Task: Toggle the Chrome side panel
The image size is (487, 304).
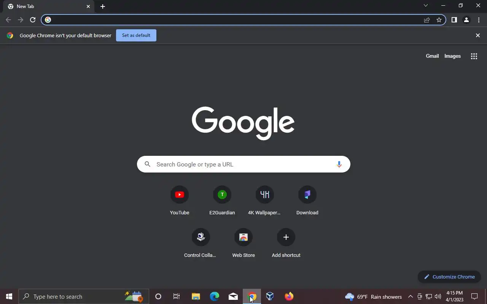Action: tap(454, 20)
